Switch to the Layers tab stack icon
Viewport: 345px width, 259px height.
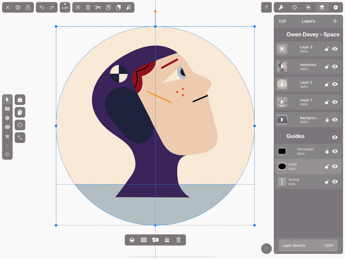[x=322, y=7]
